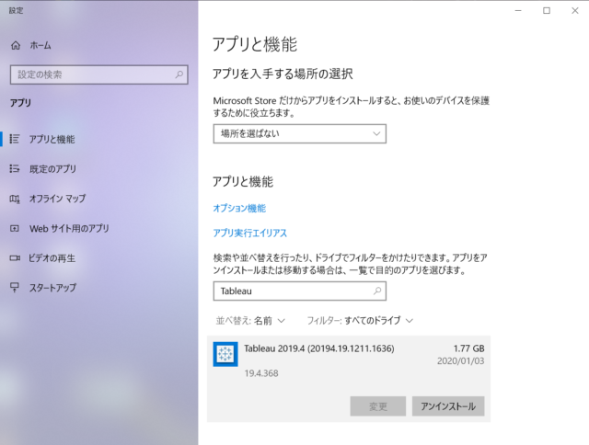Go to スタートアップ settings

click(x=52, y=288)
